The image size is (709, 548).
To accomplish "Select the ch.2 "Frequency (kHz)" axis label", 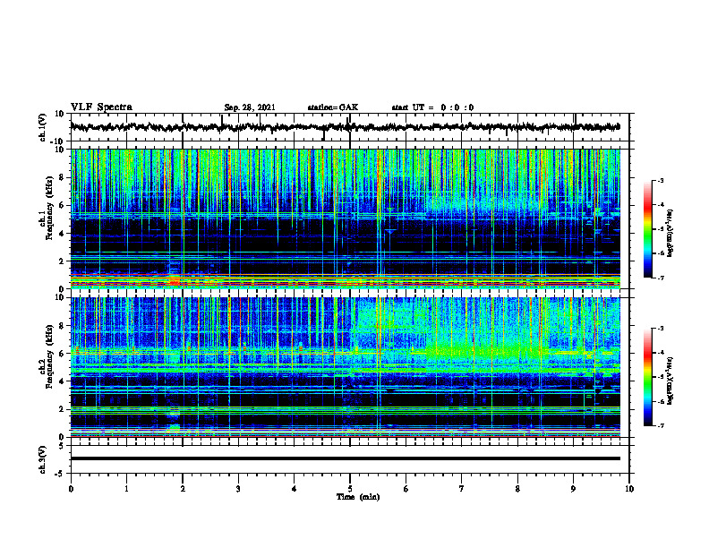I will tap(49, 355).
